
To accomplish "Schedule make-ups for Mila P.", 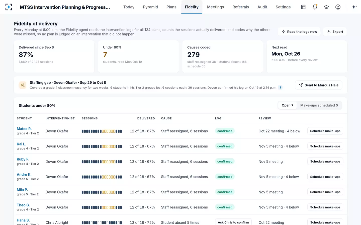I will pyautogui.click(x=325, y=192).
